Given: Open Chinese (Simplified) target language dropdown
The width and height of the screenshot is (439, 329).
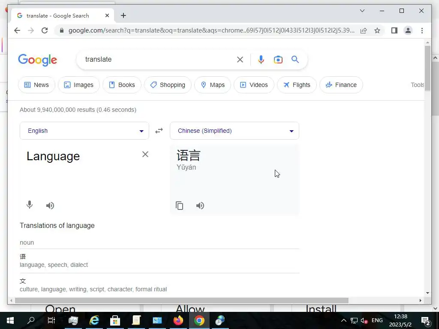Looking at the screenshot, I should (235, 131).
